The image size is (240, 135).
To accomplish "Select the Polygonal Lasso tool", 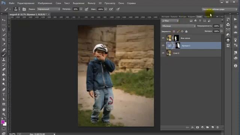I will [x=4, y=30].
